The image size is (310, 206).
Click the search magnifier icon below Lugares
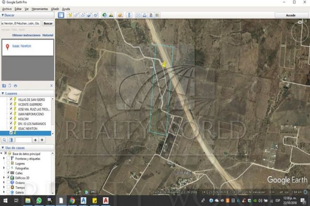tap(4, 140)
